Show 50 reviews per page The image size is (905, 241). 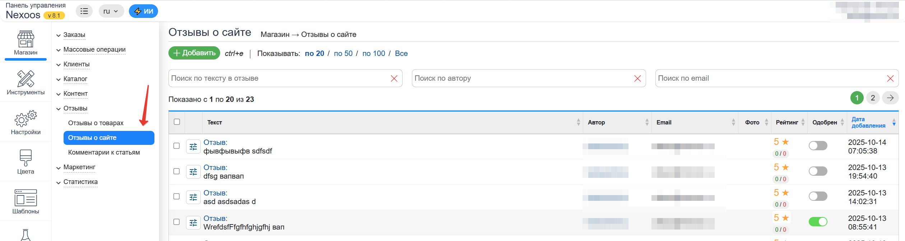point(343,53)
